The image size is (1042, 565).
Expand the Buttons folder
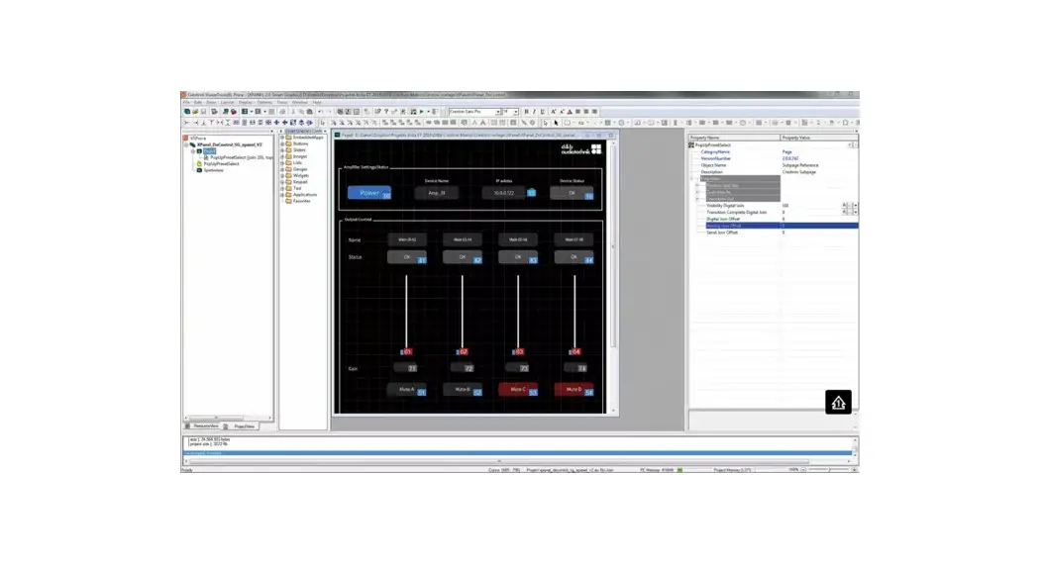(282, 143)
